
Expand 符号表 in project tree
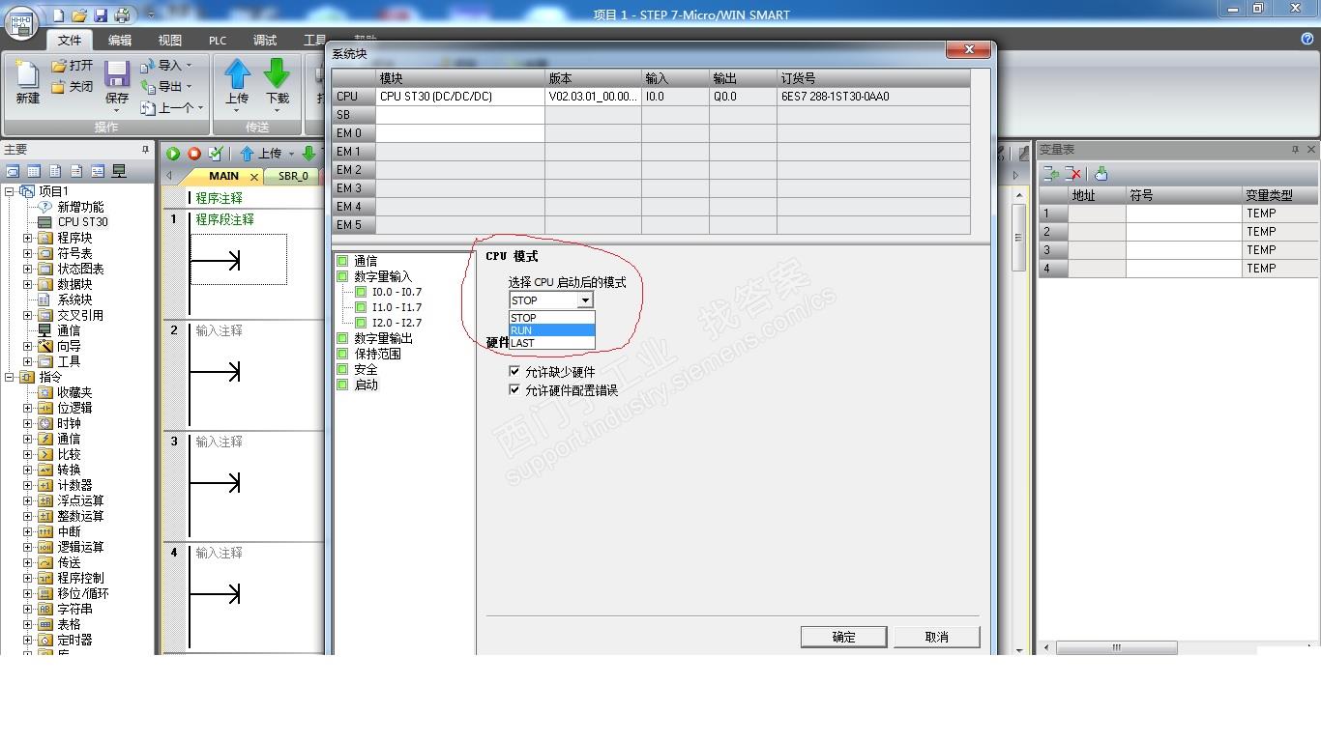28,253
